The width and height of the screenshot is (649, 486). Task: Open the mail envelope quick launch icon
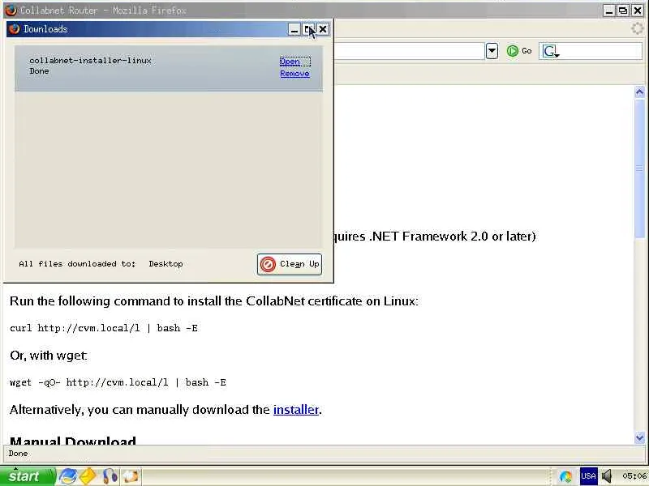coord(88,476)
